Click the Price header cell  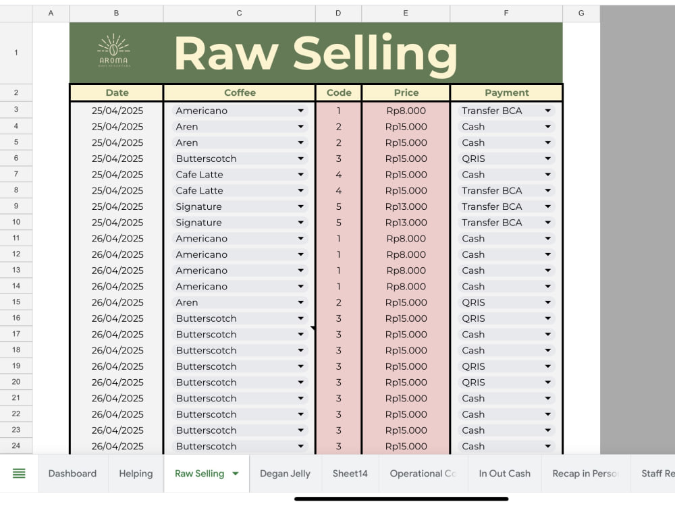tap(406, 92)
